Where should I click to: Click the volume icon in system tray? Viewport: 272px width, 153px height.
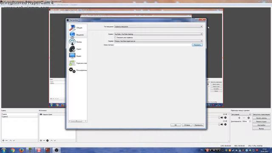(236, 150)
